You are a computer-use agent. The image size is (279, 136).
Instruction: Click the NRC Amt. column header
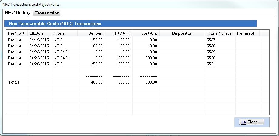tap(121, 33)
